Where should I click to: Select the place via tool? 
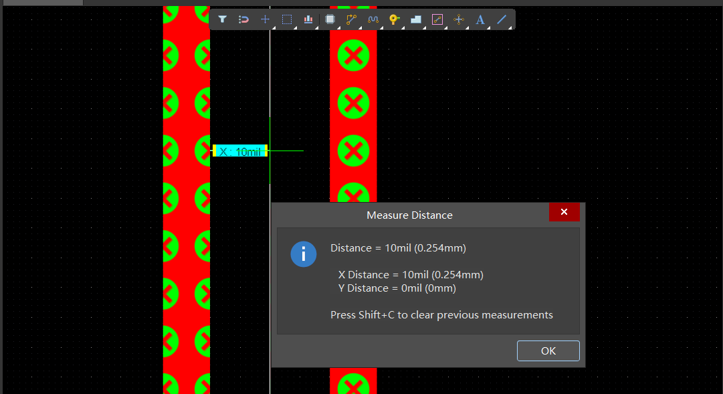pyautogui.click(x=394, y=19)
